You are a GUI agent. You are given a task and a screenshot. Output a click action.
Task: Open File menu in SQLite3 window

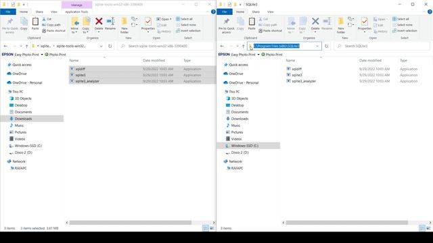[x=225, y=12]
